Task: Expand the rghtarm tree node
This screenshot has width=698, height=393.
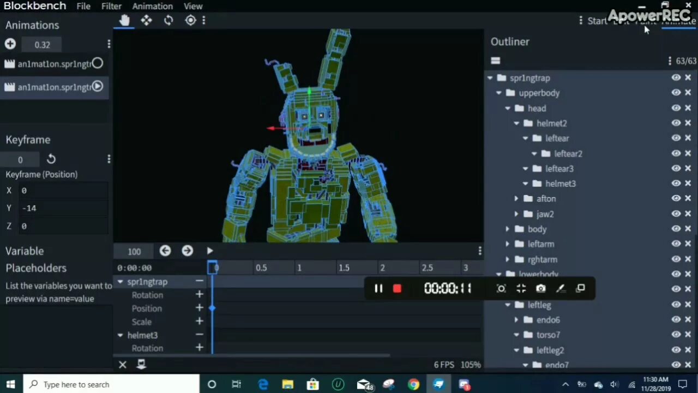Action: tap(507, 259)
